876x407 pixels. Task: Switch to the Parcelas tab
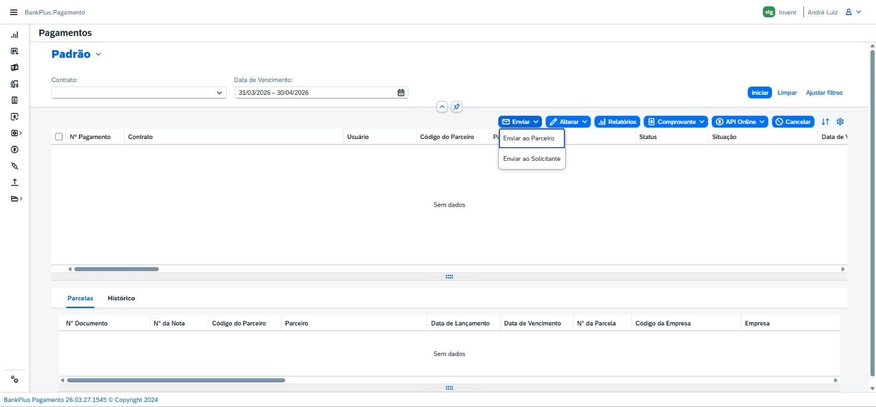[80, 299]
